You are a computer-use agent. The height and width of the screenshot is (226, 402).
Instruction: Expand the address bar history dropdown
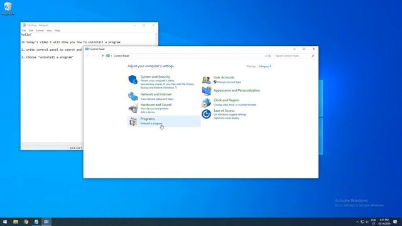tap(266, 56)
